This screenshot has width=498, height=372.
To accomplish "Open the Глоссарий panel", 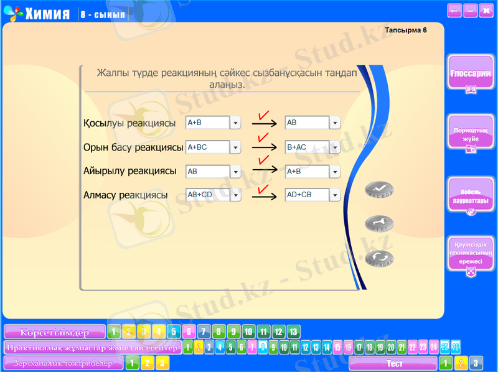I will click(x=471, y=75).
